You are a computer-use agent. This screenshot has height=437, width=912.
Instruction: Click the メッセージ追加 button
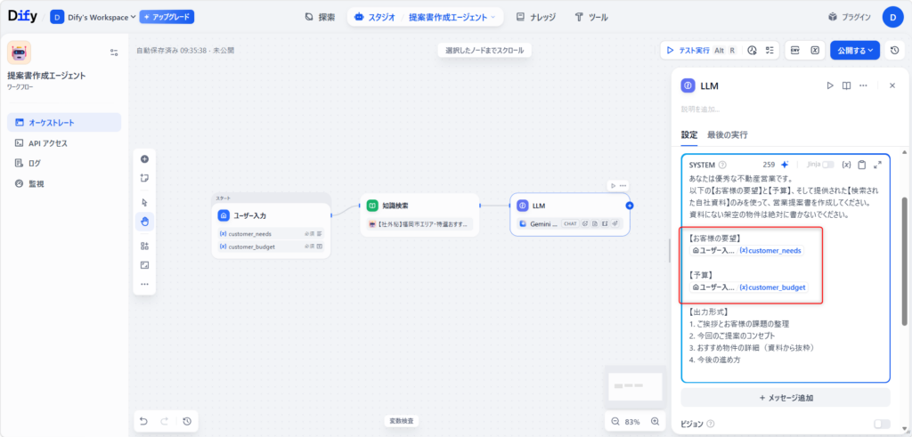(x=786, y=397)
